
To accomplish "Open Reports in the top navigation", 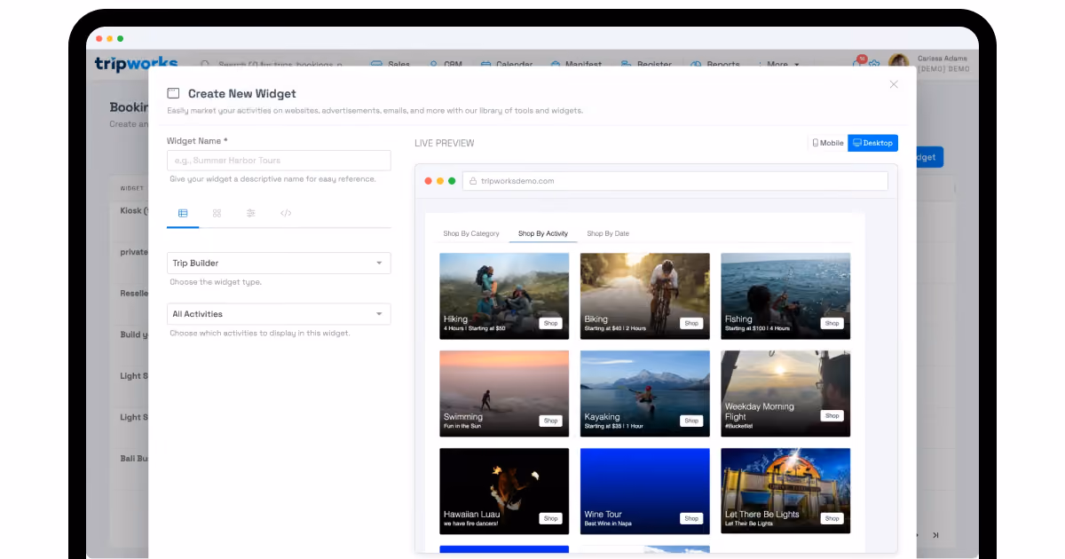I will tap(716, 65).
